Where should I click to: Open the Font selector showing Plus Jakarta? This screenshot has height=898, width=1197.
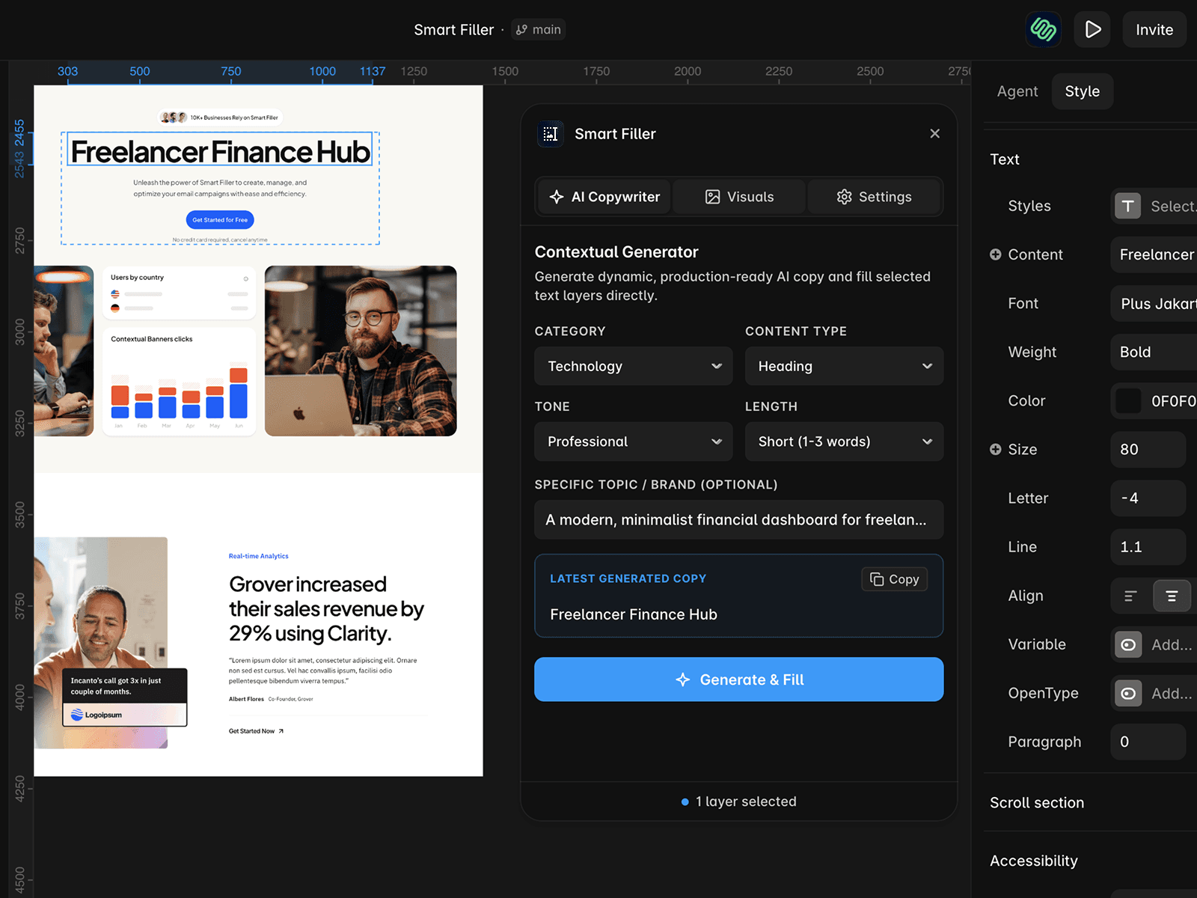pyautogui.click(x=1154, y=303)
